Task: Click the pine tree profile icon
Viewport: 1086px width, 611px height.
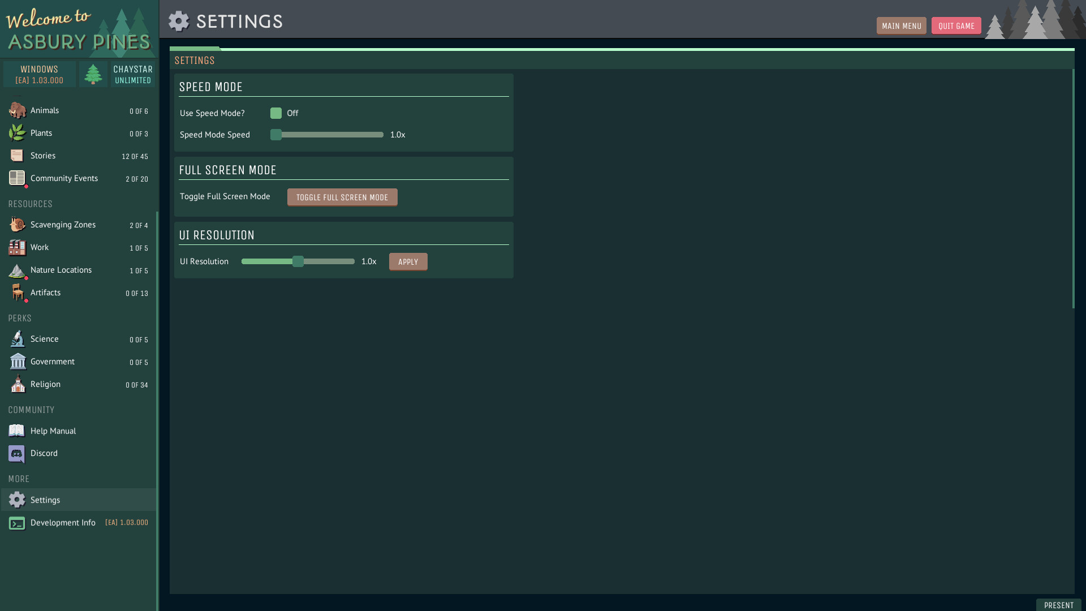Action: click(93, 74)
